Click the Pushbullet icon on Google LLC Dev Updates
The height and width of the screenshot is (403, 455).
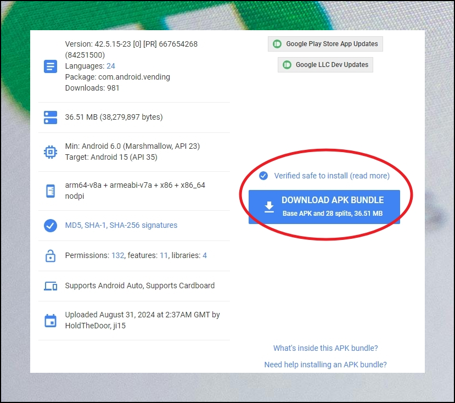coord(287,65)
